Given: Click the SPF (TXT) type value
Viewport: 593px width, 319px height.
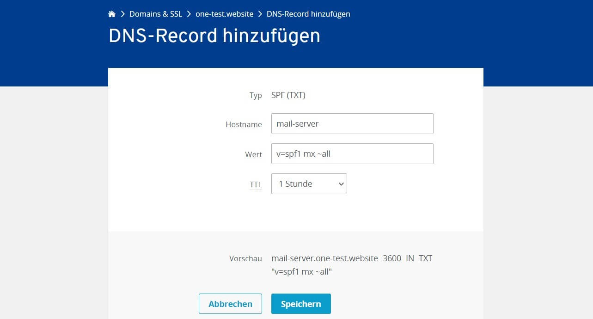Looking at the screenshot, I should [x=288, y=95].
